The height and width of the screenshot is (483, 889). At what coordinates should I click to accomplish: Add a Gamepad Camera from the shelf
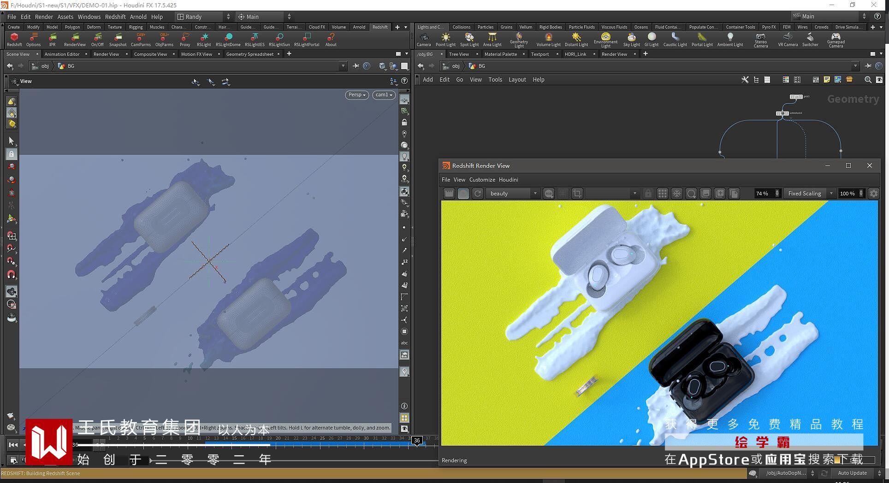tap(836, 40)
